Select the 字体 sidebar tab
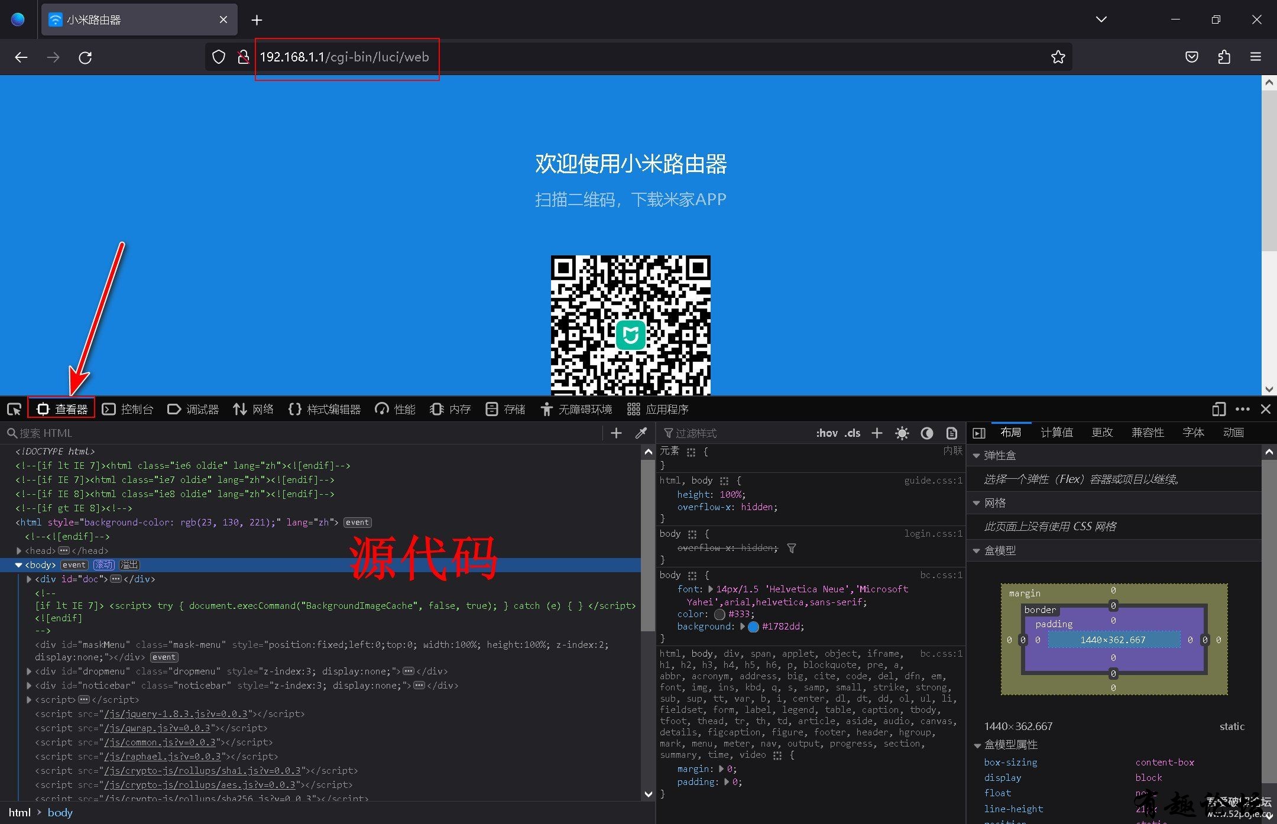The image size is (1277, 824). tap(1193, 433)
